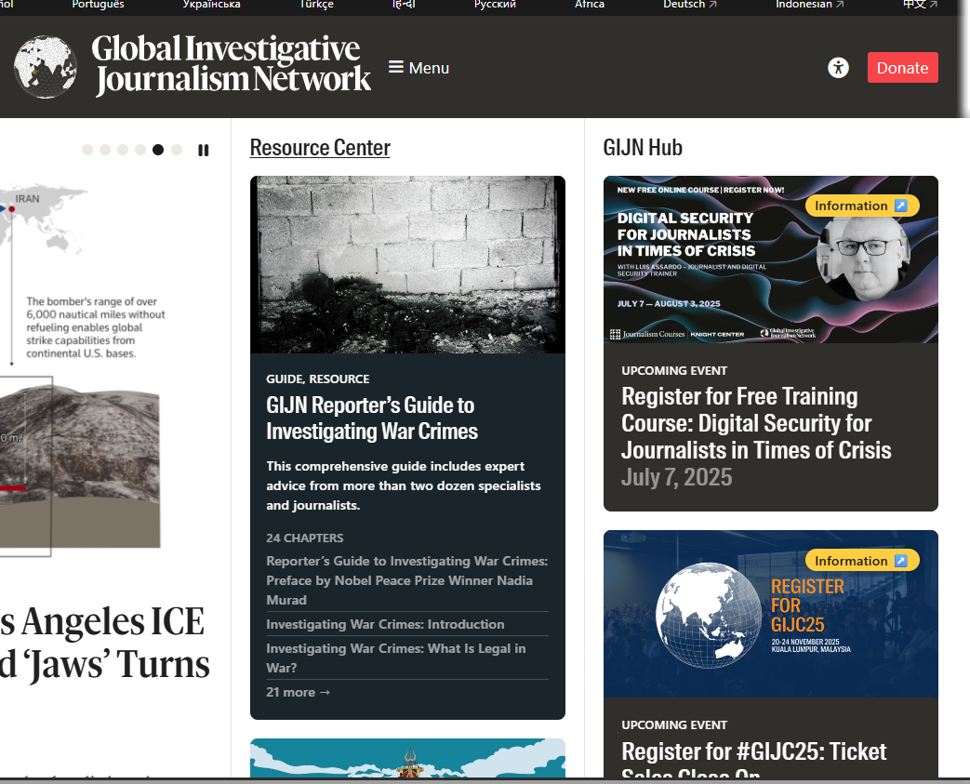
Task: Open the GIJN Reporter's Guide to Investigating War Crimes
Action: 372,419
